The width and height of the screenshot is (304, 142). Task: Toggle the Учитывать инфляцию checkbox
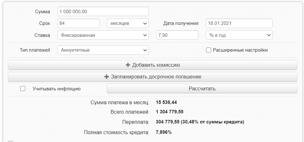pos(23,89)
